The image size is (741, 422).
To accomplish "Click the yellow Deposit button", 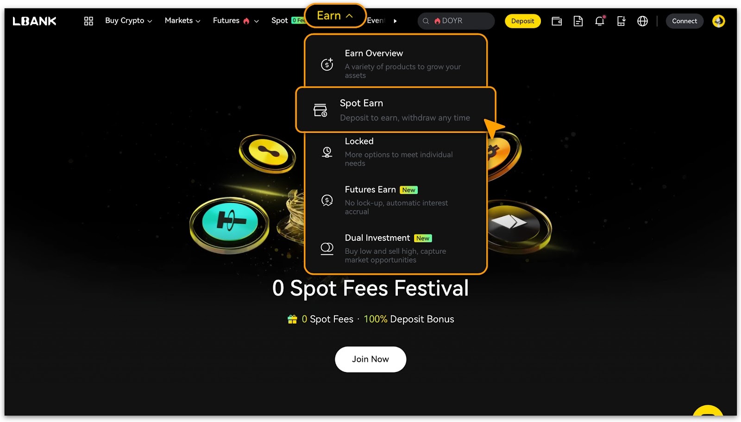I will [x=522, y=21].
